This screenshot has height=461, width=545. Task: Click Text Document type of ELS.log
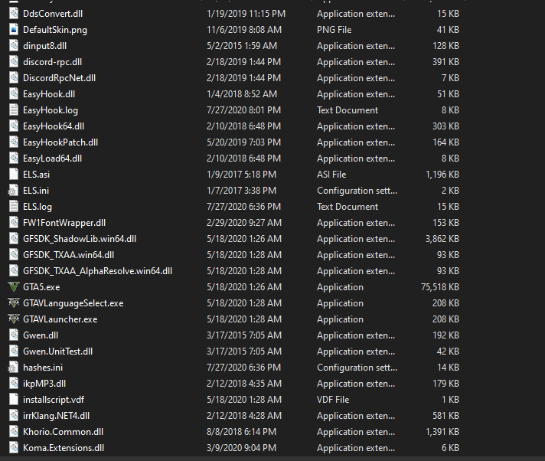[x=348, y=207]
